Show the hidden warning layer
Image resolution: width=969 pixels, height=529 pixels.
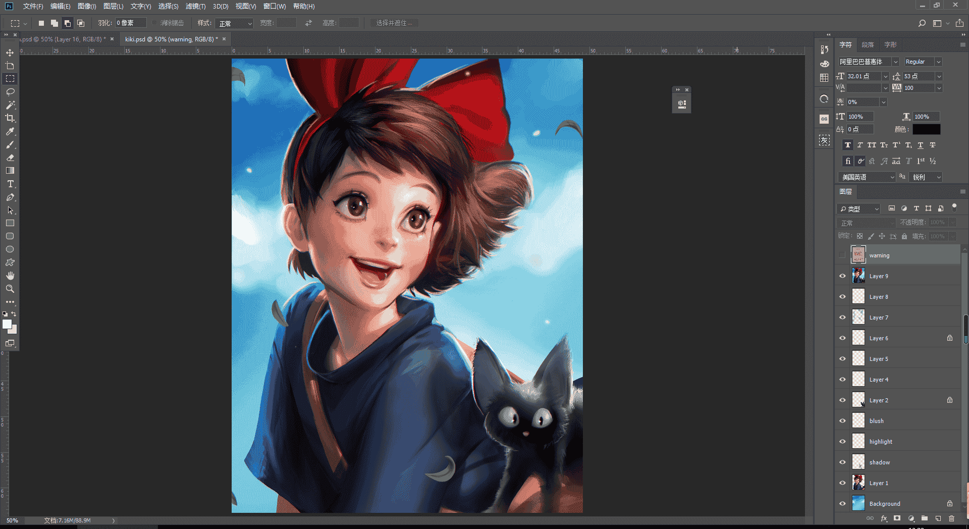pyautogui.click(x=842, y=255)
